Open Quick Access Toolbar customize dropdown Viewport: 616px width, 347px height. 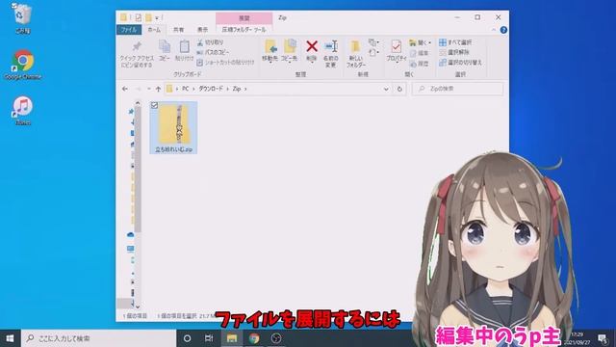[157, 17]
